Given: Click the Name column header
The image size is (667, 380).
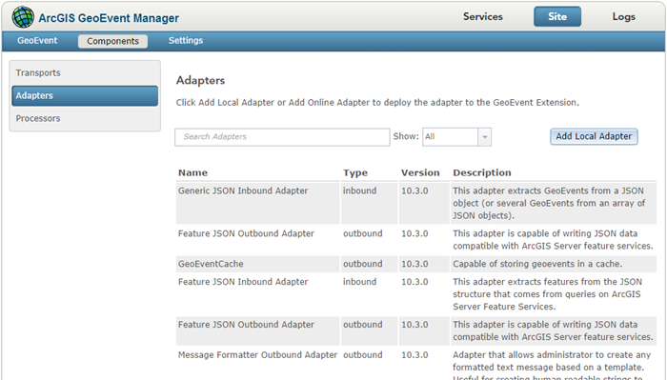Looking at the screenshot, I should tap(192, 173).
